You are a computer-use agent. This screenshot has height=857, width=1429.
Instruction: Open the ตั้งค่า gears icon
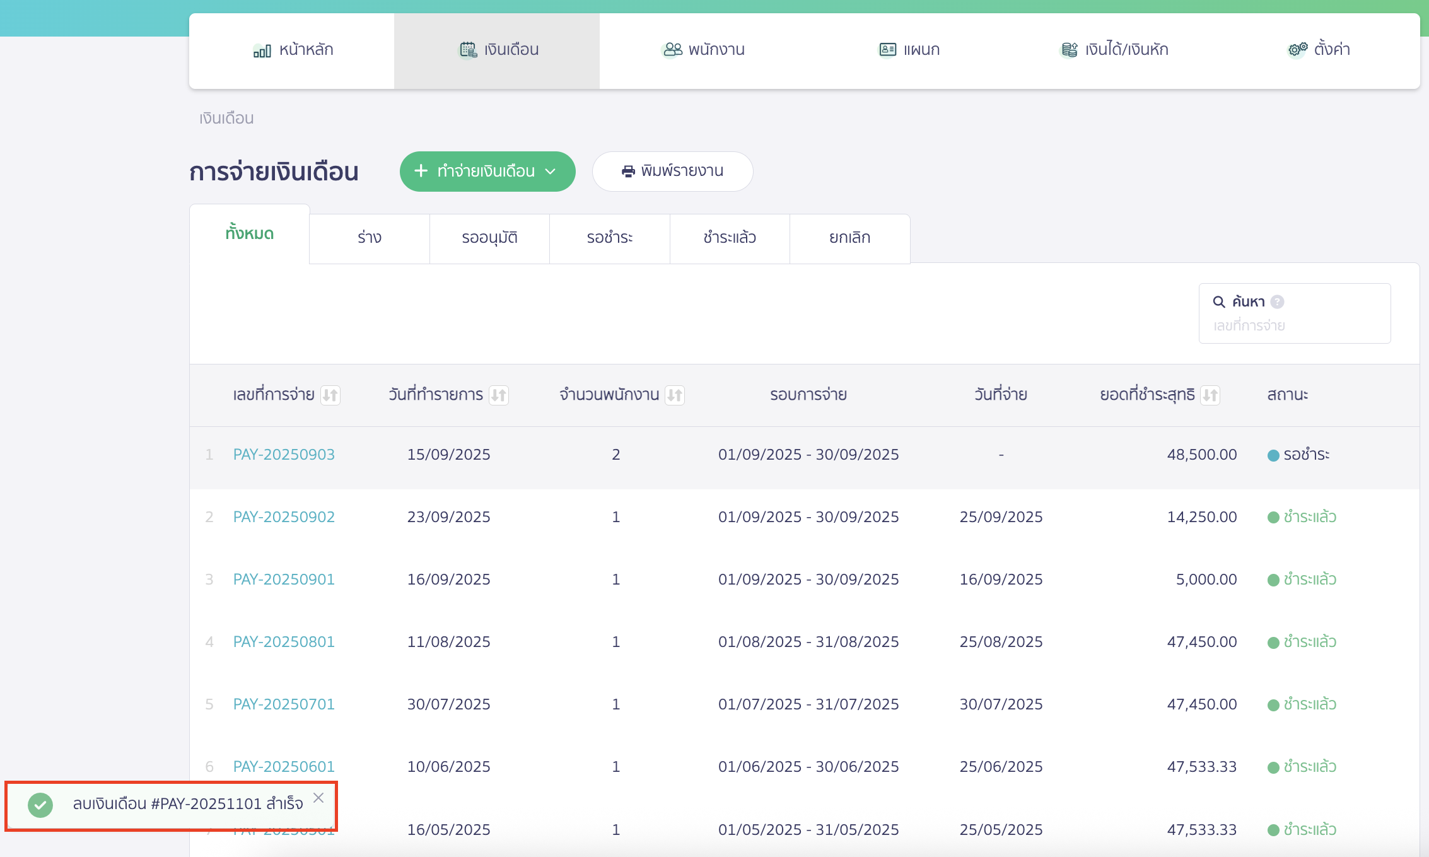click(1297, 49)
